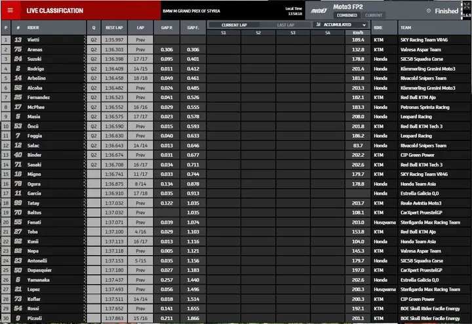This screenshot has width=472, height=324.
Task: Click the LIVE CLASSIFICATION heading
Action: pos(55,10)
